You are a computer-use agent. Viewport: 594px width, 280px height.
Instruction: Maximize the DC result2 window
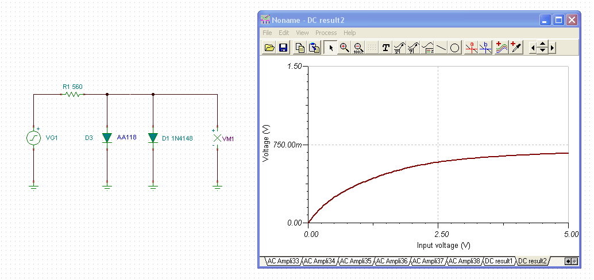point(558,20)
